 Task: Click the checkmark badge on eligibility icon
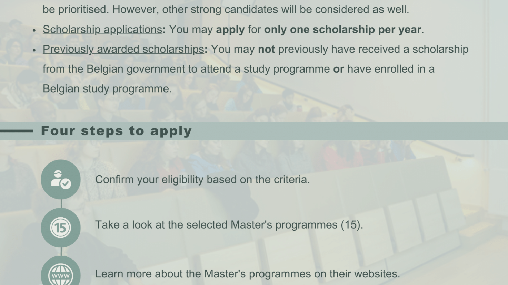pos(66,184)
